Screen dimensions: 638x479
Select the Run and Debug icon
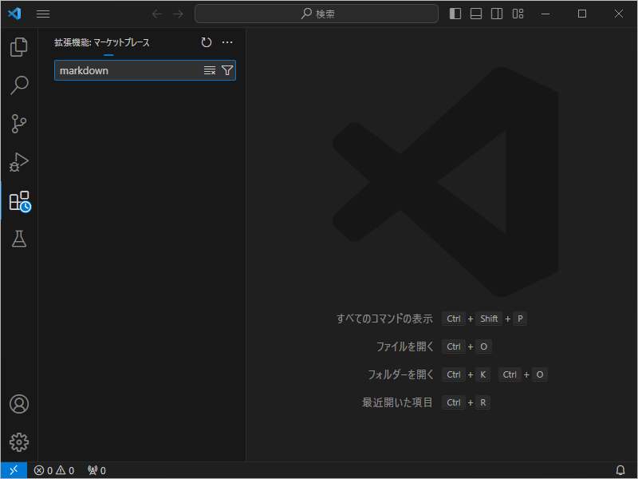(x=18, y=162)
